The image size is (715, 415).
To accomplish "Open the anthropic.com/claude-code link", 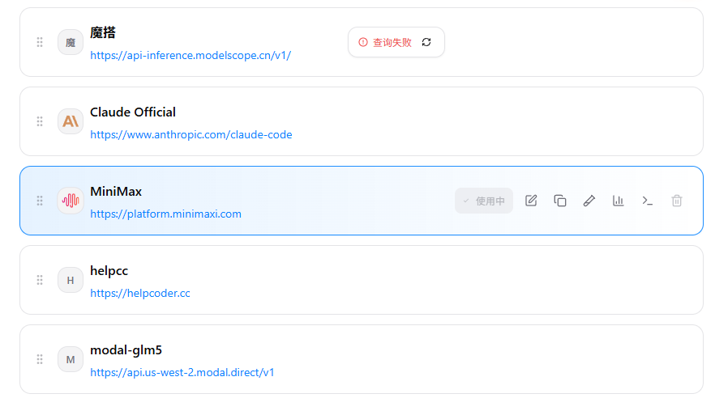I will (x=191, y=135).
